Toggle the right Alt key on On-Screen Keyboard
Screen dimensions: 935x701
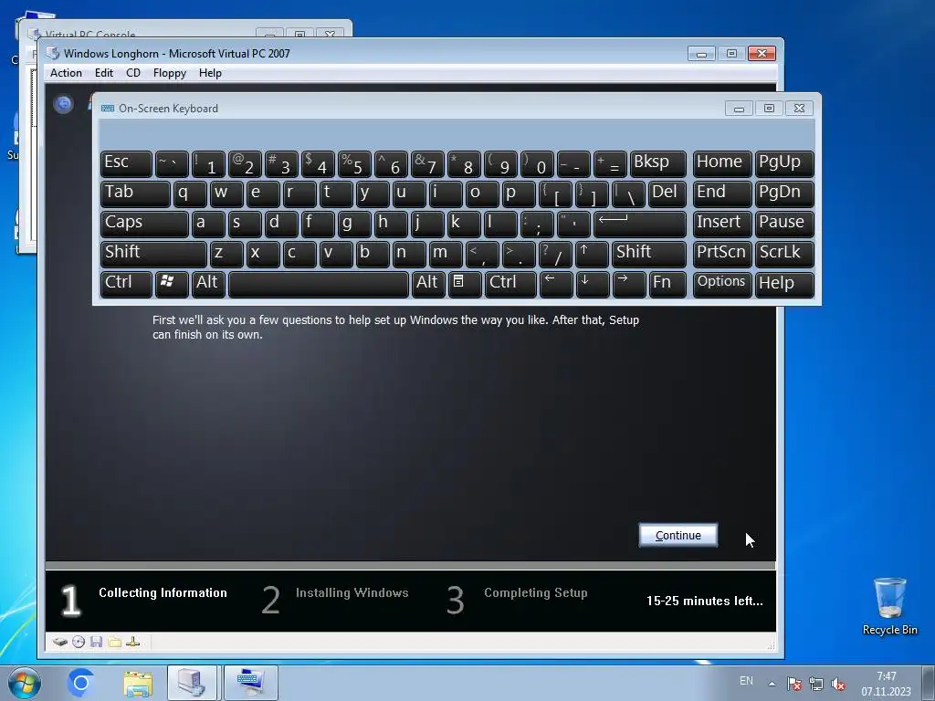pyautogui.click(x=428, y=284)
